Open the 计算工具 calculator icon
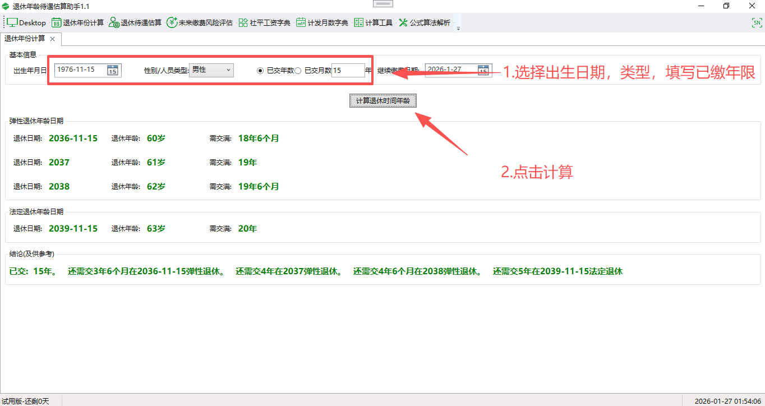Image resolution: width=765 pixels, height=406 pixels. (374, 22)
